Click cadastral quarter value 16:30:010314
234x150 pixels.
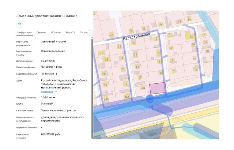[x=49, y=74]
